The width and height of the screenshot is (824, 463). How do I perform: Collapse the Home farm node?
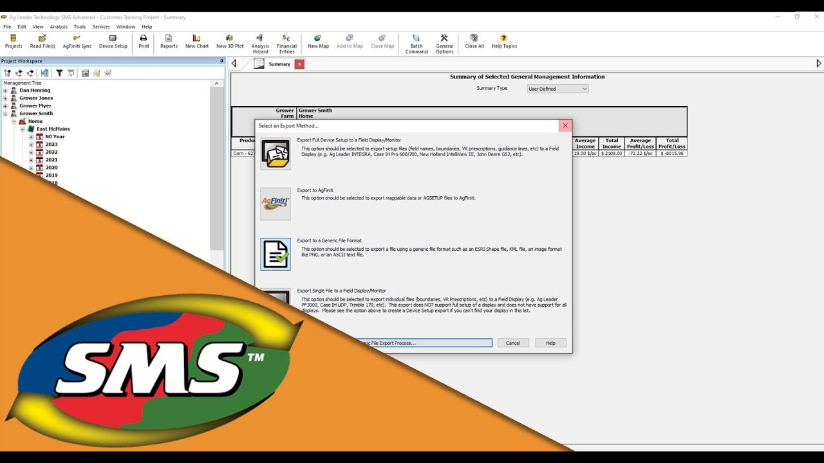(14, 122)
